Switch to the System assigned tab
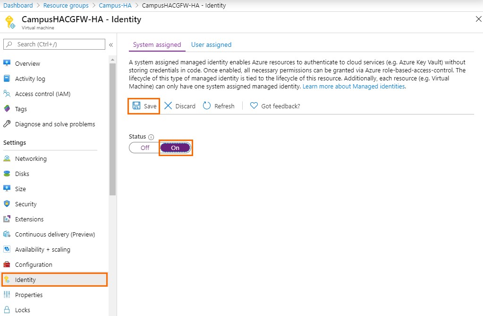The image size is (483, 316). (x=157, y=45)
